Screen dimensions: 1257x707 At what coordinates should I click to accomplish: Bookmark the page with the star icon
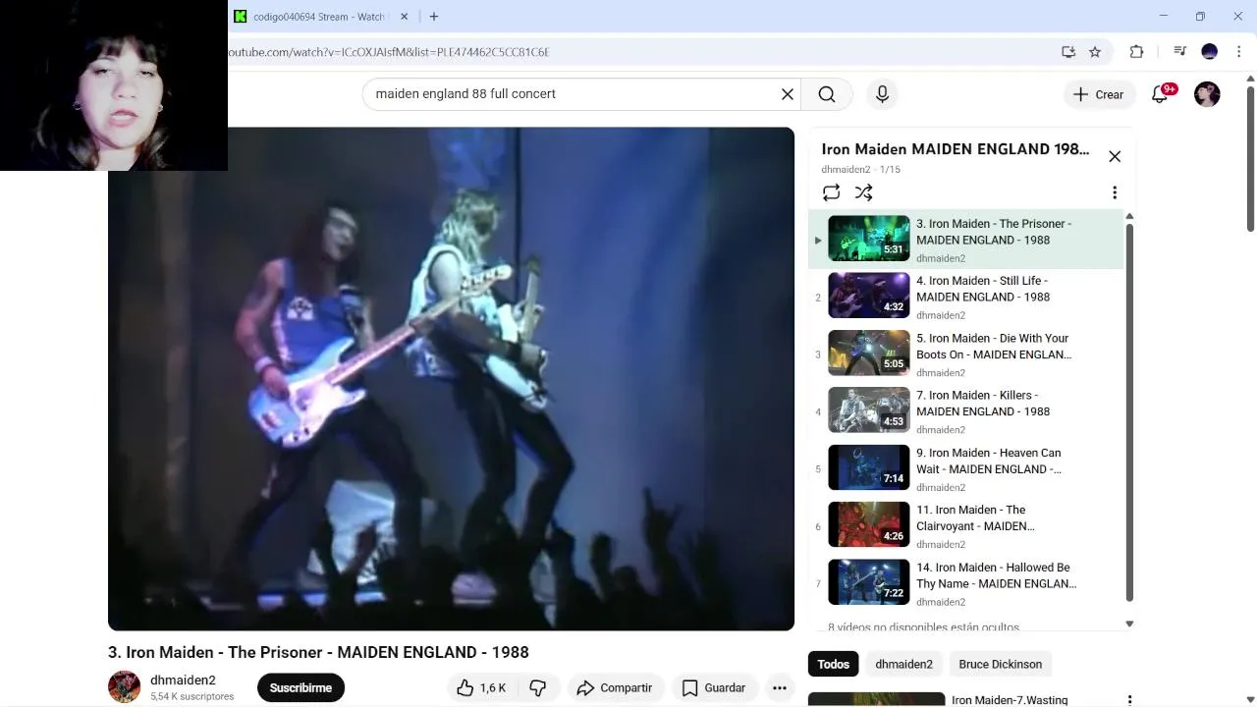coord(1095,52)
